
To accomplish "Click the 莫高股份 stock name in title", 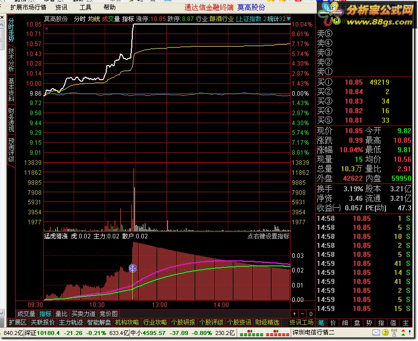I will tap(251, 8).
